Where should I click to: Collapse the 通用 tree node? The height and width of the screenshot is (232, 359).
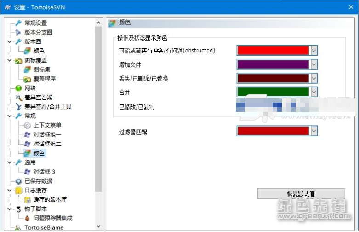tap(9, 162)
